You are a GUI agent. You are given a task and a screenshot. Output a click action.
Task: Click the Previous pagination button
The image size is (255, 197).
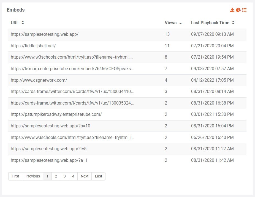33,176
